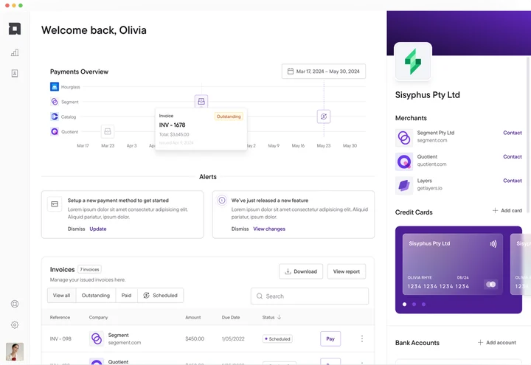Open the three-dot menu for INV-098
531x365 pixels.
[x=362, y=338]
